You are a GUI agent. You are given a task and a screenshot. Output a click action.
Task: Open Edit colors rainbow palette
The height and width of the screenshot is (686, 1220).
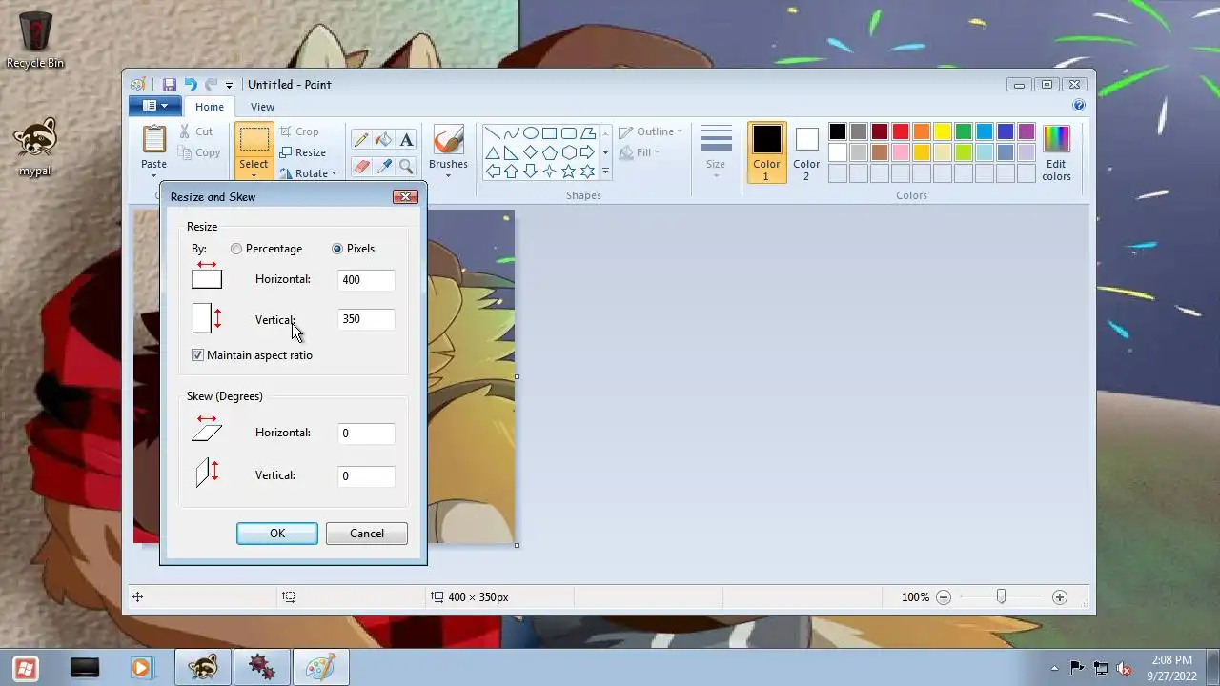[1056, 152]
